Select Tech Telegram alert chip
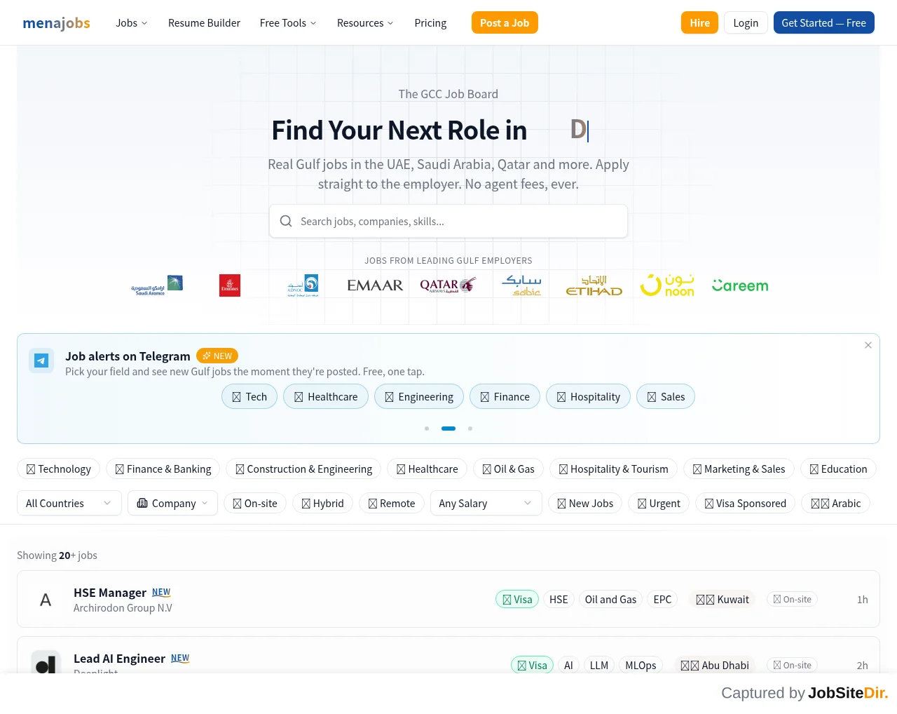The height and width of the screenshot is (714, 897). (x=249, y=397)
